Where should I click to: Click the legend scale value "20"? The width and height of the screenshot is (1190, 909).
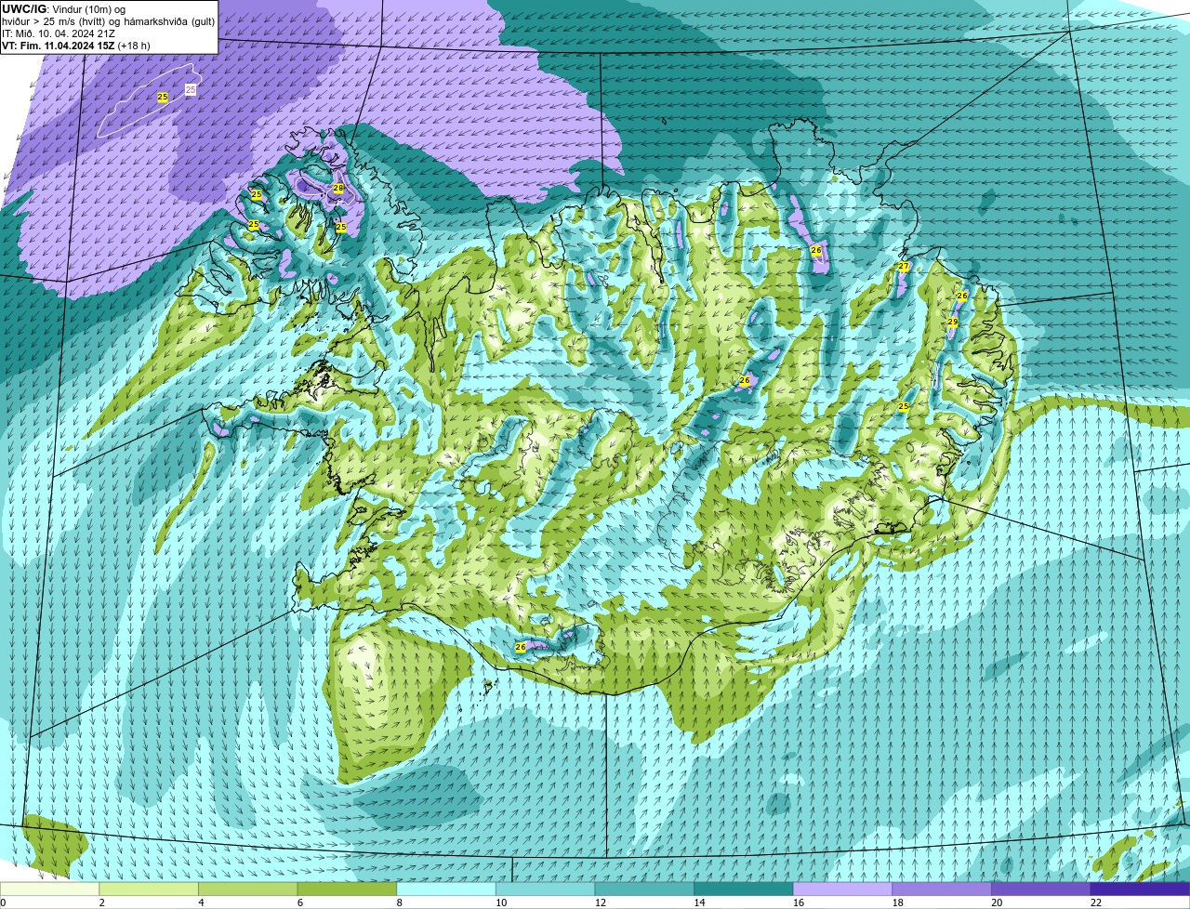(x=997, y=902)
